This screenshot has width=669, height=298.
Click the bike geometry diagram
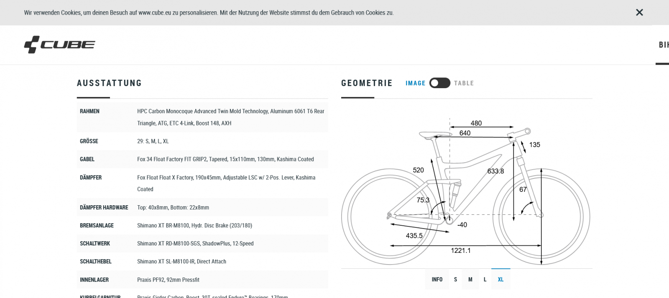pos(466,192)
